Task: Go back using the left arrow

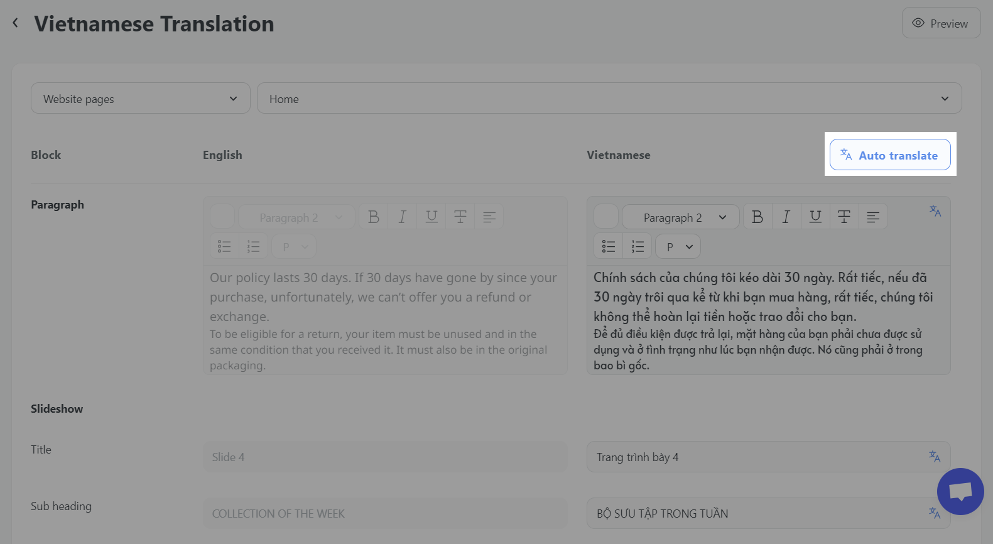Action: tap(16, 23)
